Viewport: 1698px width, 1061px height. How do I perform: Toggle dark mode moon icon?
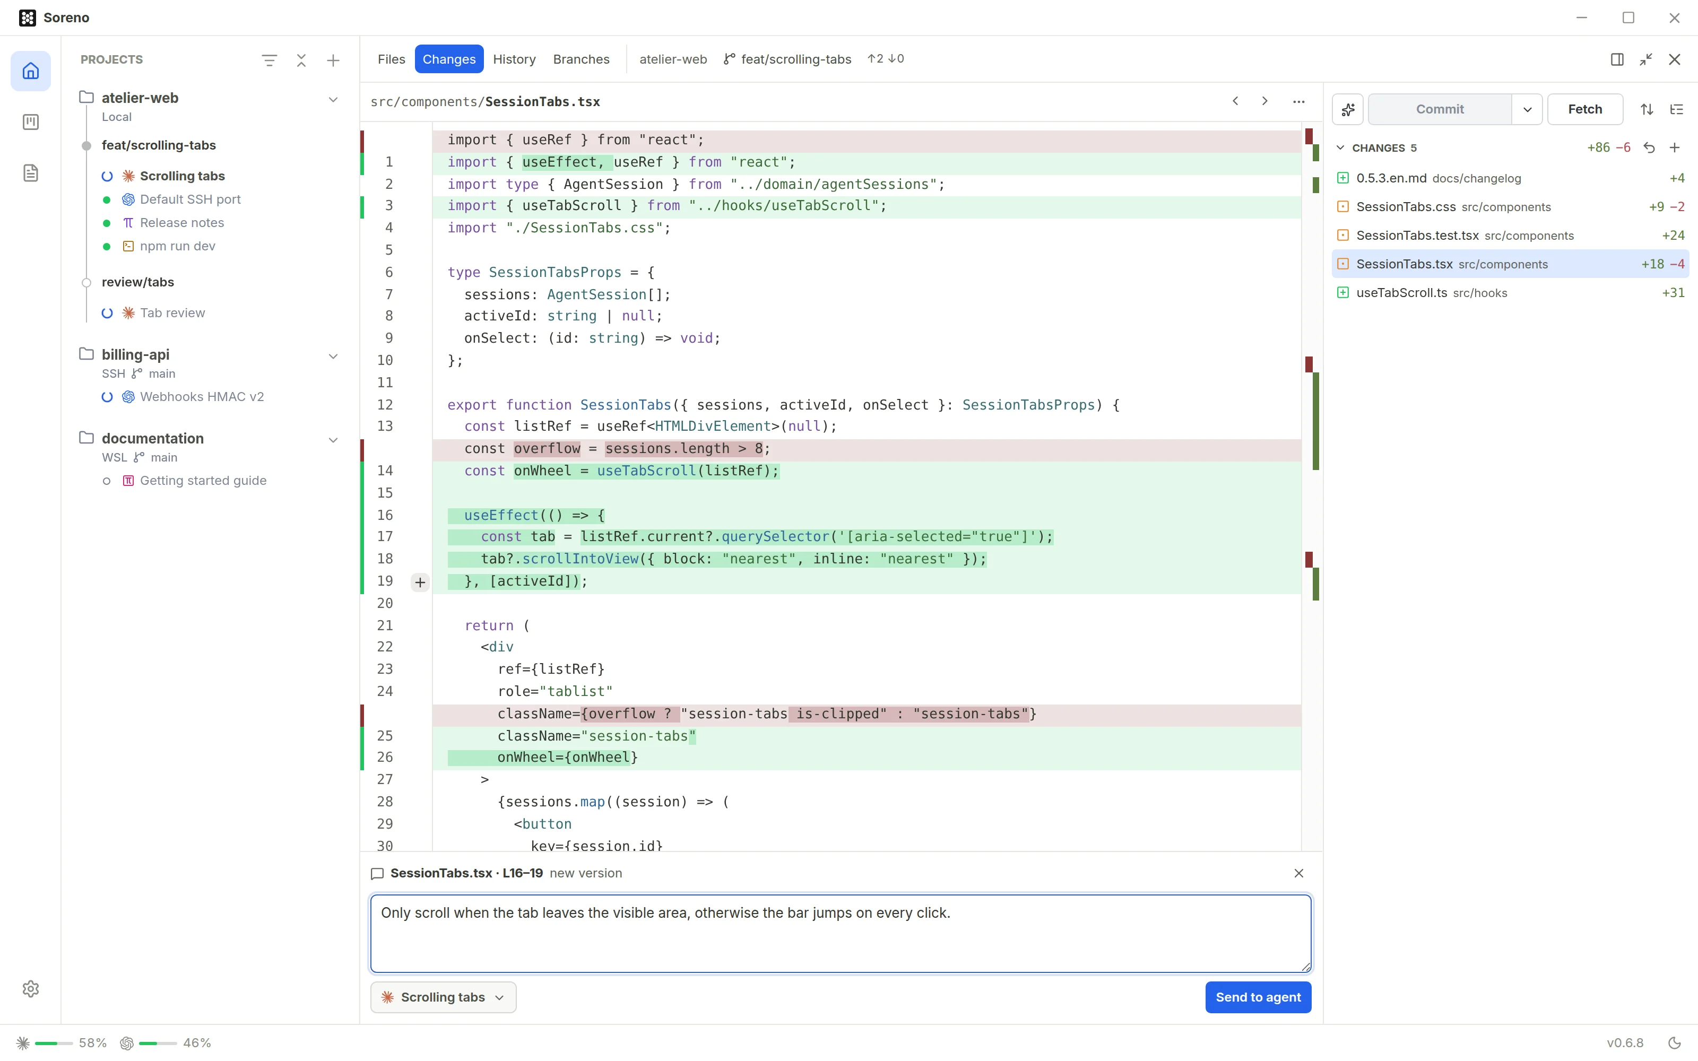1675,1043
